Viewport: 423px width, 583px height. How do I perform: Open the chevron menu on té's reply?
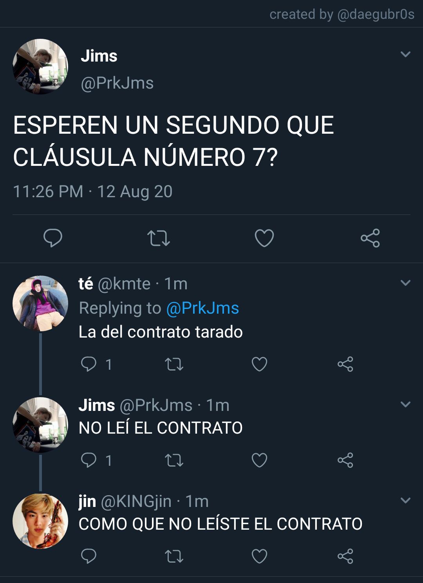pyautogui.click(x=406, y=283)
